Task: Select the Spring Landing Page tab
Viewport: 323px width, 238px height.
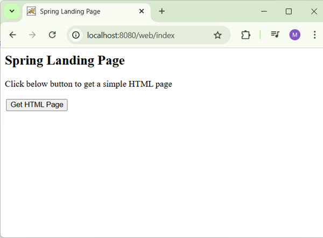Action: point(87,11)
